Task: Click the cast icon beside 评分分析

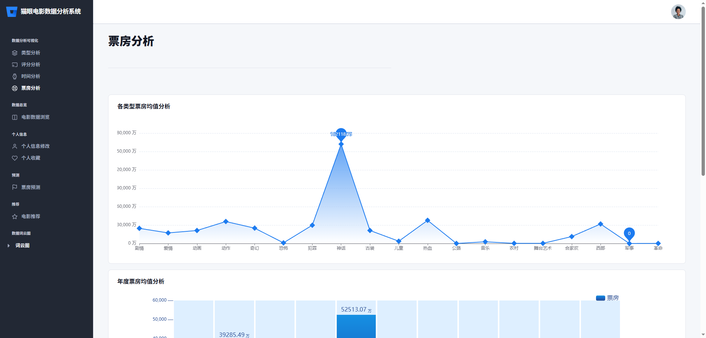Action: (x=15, y=65)
